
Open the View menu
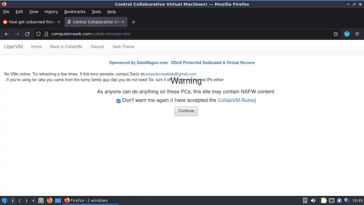[x=34, y=12]
